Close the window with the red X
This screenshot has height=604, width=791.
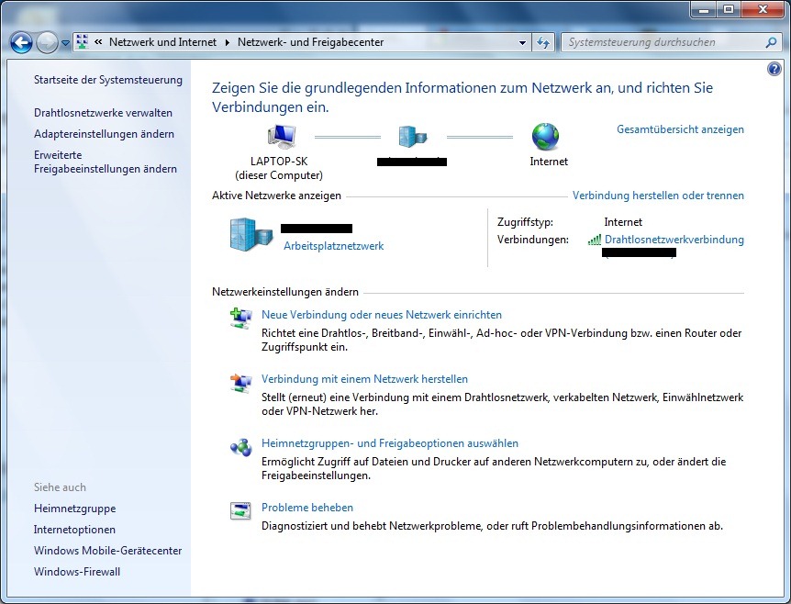click(763, 9)
